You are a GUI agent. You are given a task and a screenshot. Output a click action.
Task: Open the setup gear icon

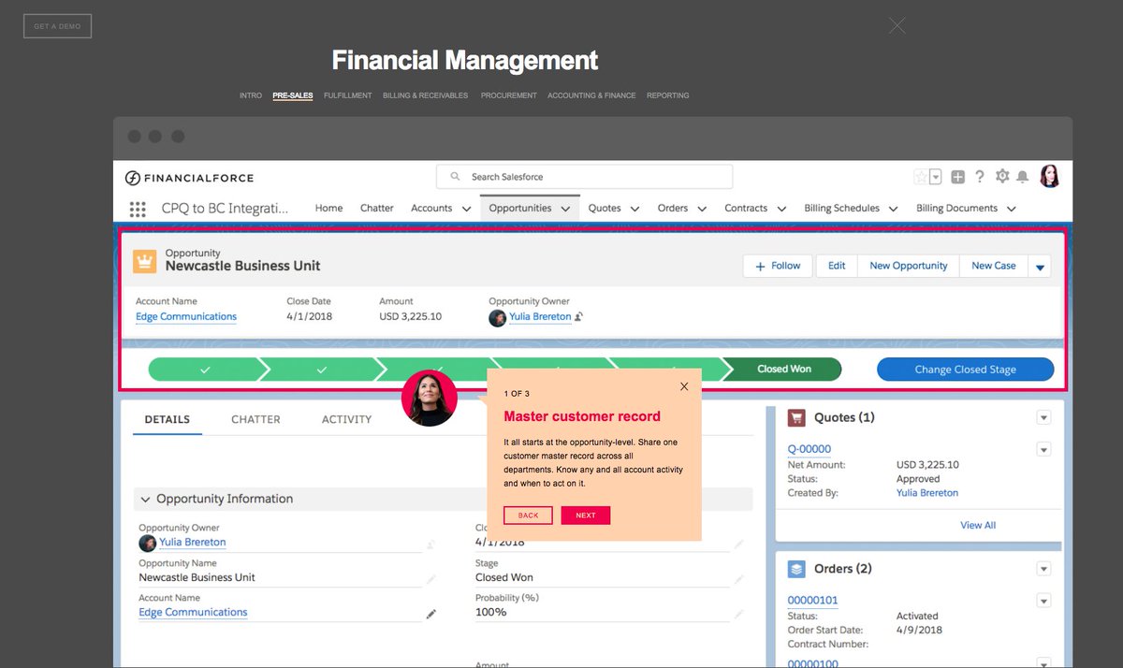tap(1002, 177)
